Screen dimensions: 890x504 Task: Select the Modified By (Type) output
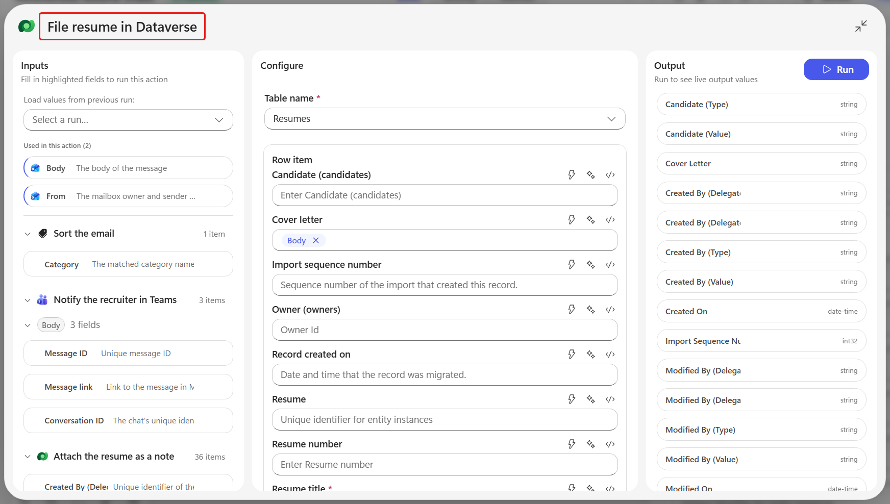pos(761,430)
